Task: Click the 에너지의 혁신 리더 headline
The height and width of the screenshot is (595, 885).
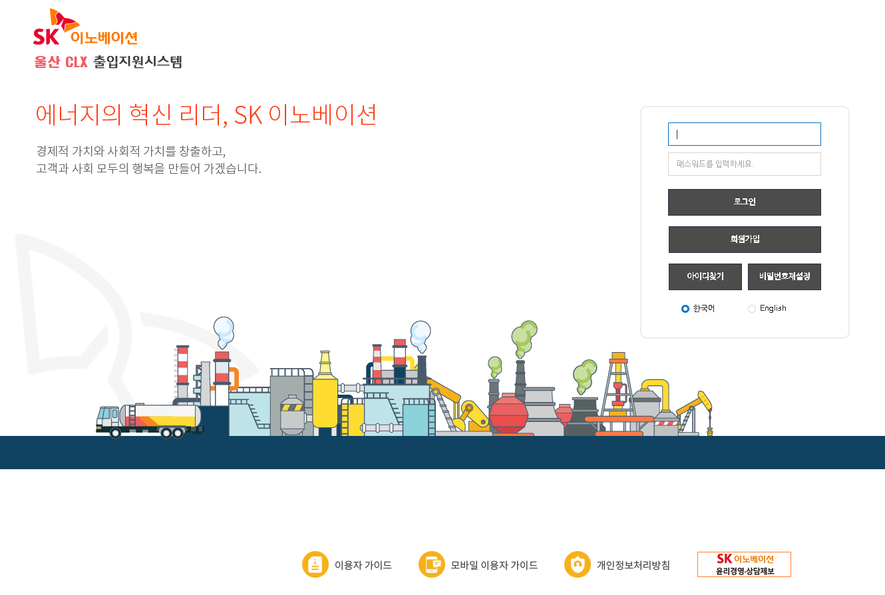Action: (x=206, y=115)
